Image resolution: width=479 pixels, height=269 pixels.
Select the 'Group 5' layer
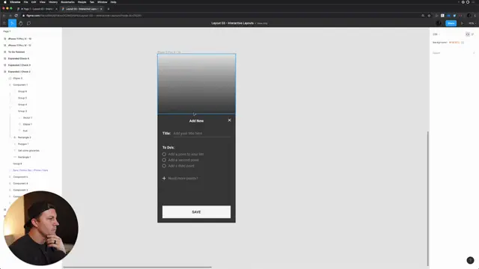[22, 98]
